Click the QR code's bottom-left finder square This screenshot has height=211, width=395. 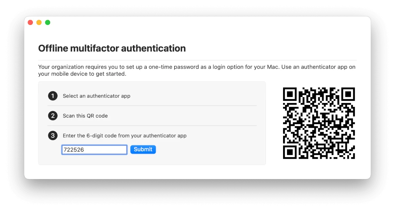point(290,152)
